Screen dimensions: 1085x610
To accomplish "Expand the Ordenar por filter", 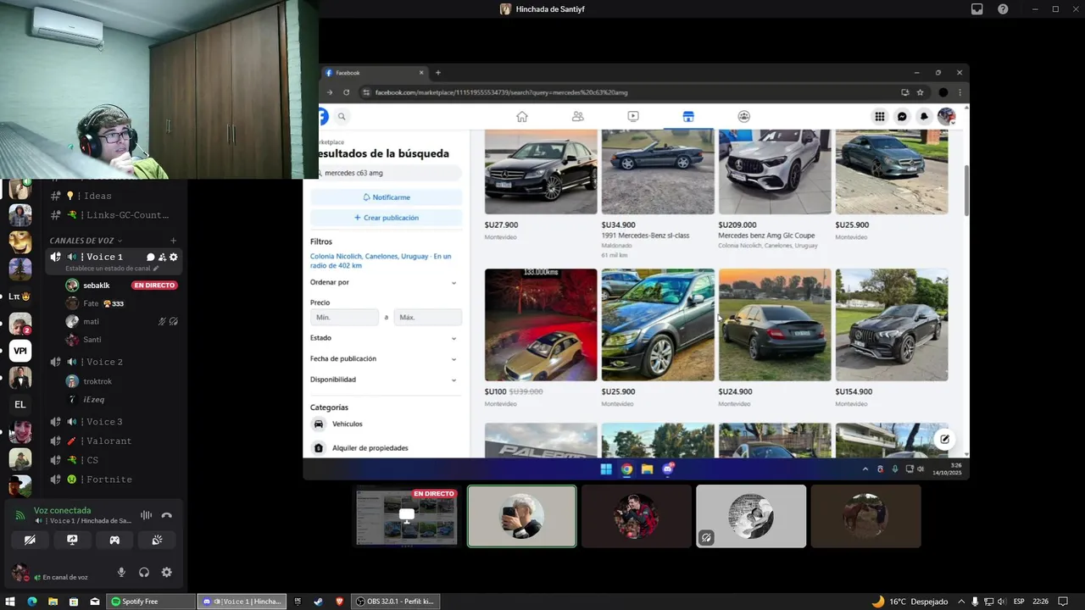I will tap(384, 282).
